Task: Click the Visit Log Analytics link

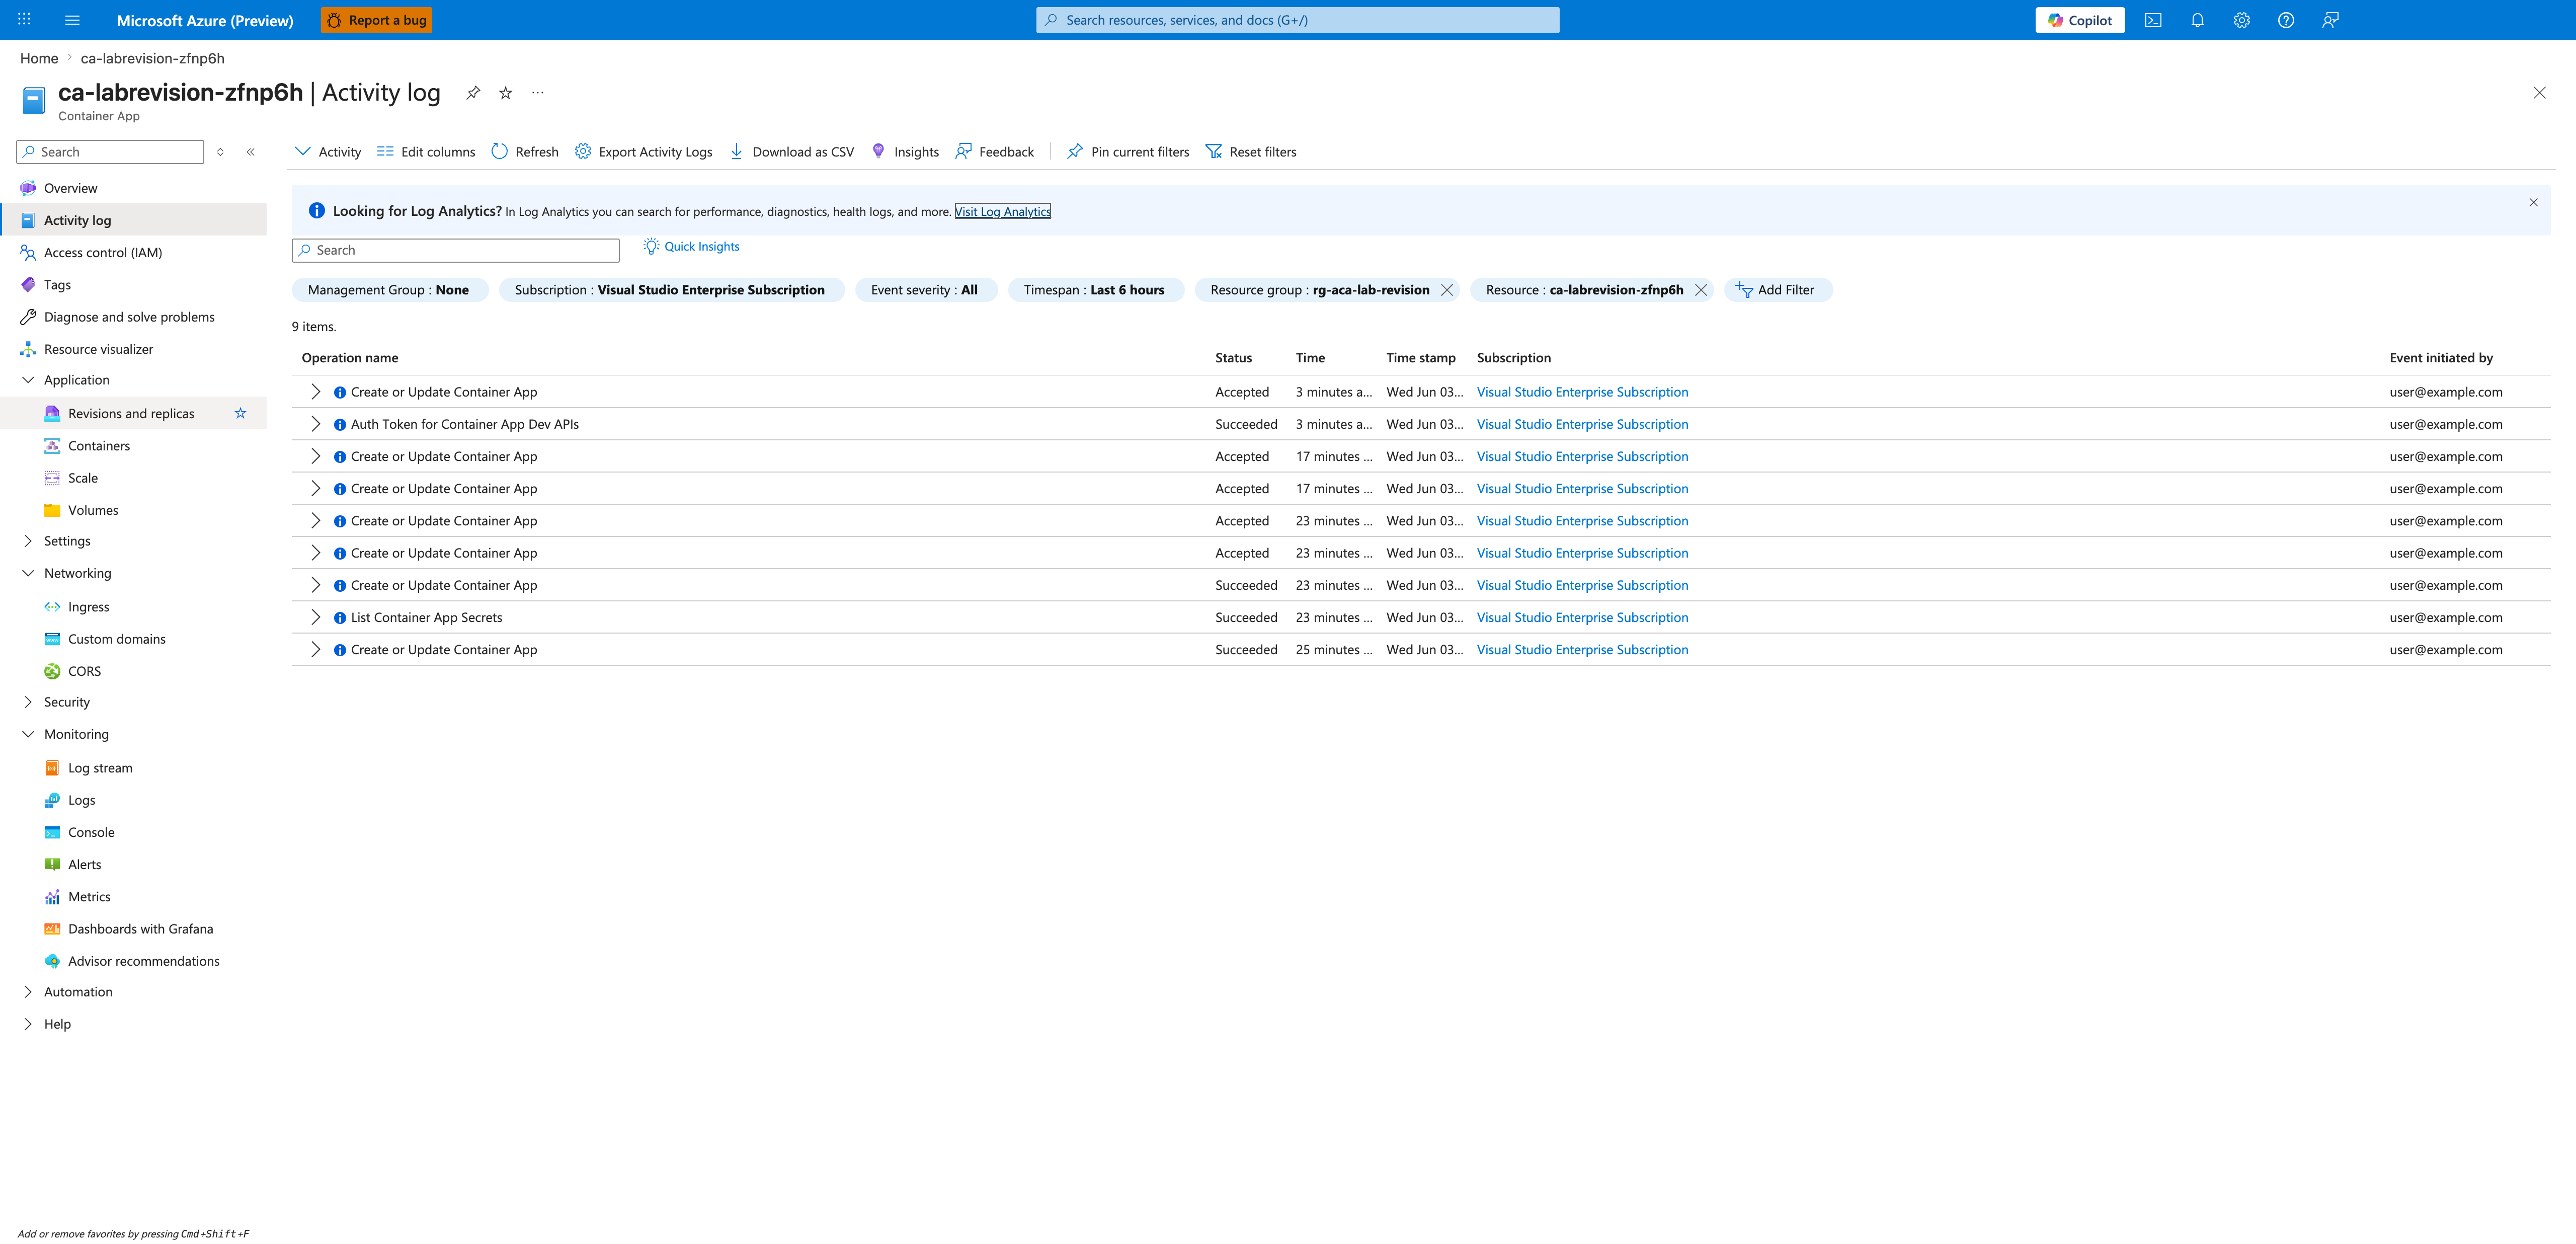Action: click(x=1002, y=212)
